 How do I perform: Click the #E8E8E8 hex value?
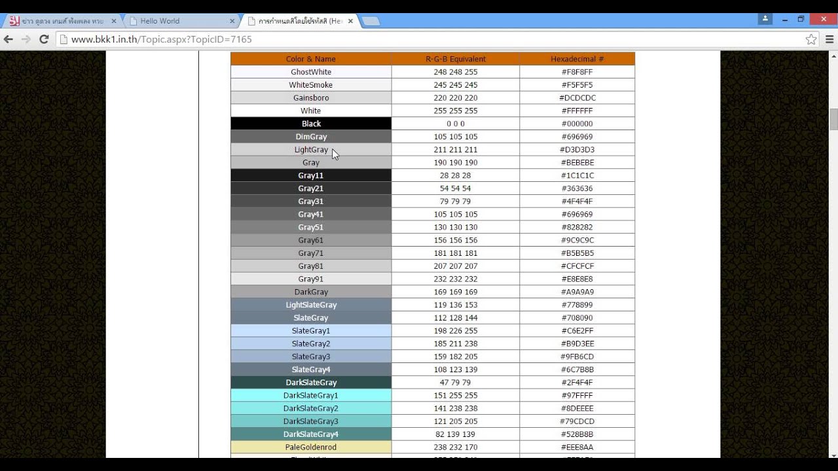(577, 279)
